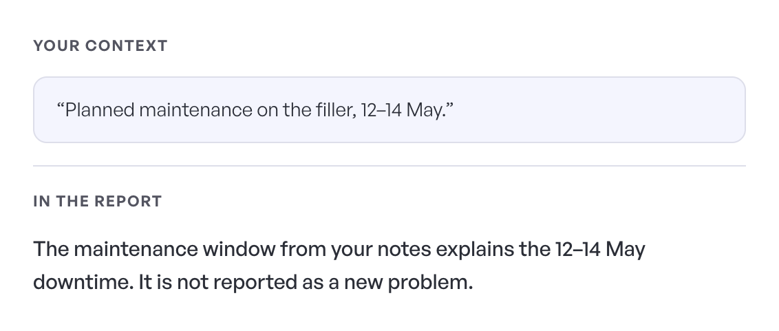Click the empty area inside the quote box
Image resolution: width=779 pixels, height=331 pixels.
pos(596,110)
